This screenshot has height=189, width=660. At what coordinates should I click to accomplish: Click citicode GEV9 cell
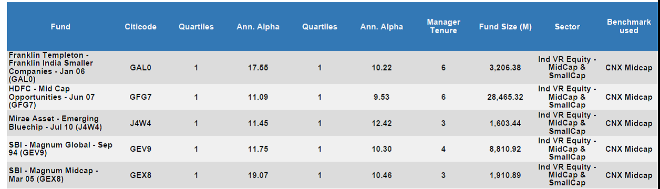[140, 149]
